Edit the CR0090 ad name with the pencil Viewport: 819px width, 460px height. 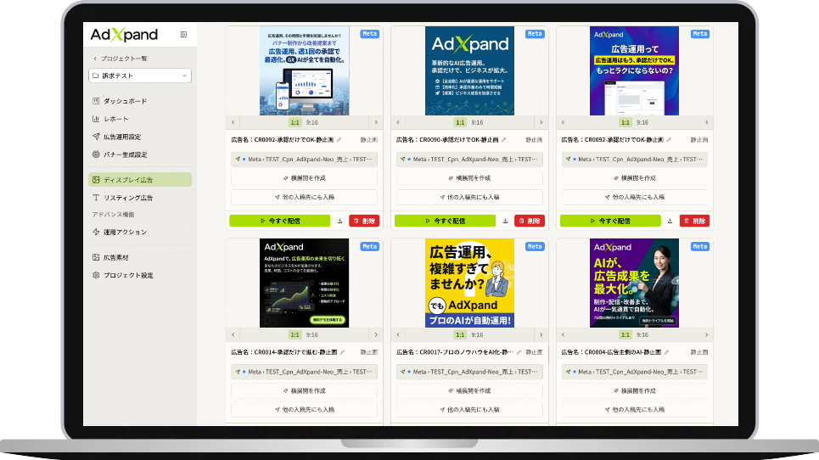pyautogui.click(x=504, y=140)
